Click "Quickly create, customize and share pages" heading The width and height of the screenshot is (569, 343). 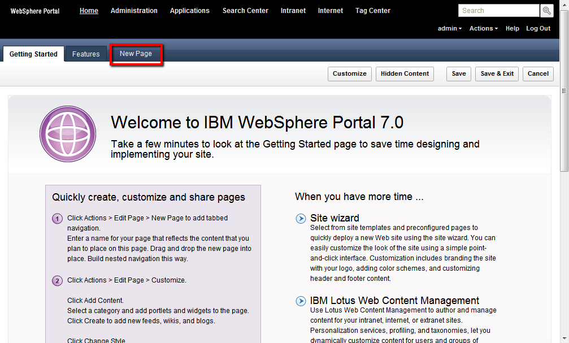(149, 197)
